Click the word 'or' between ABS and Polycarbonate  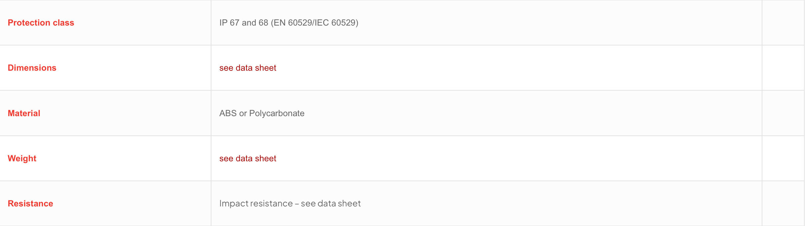[x=243, y=113]
